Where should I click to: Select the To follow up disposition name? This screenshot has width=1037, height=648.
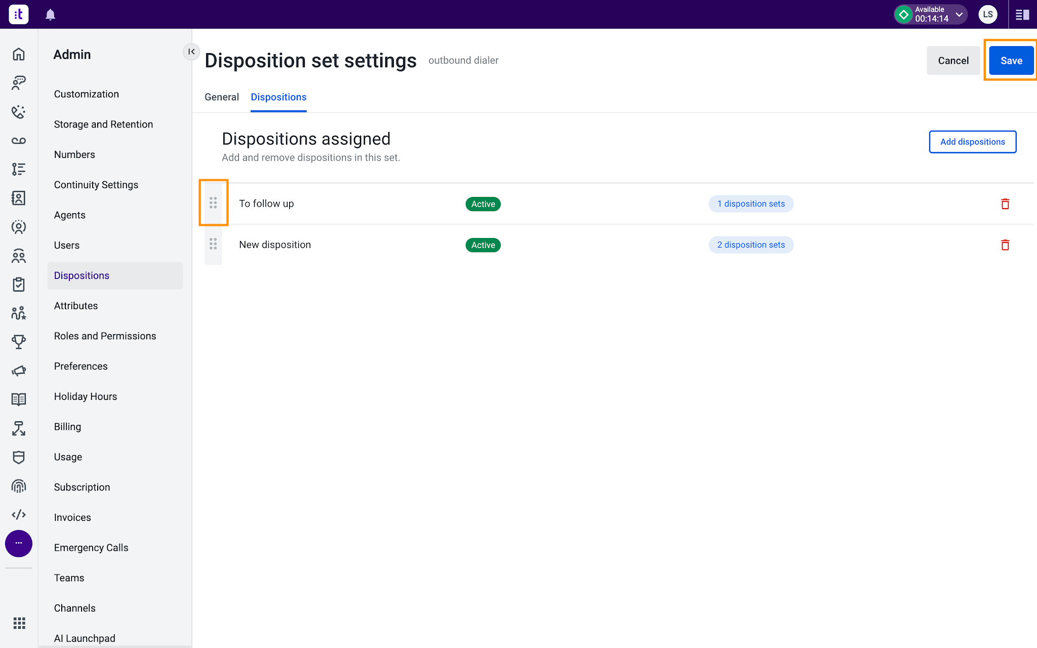(266, 204)
